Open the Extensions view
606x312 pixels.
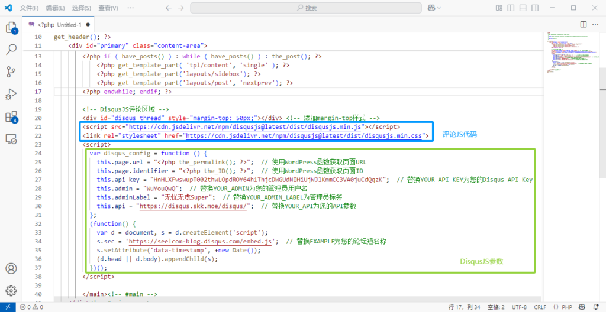[x=11, y=117]
